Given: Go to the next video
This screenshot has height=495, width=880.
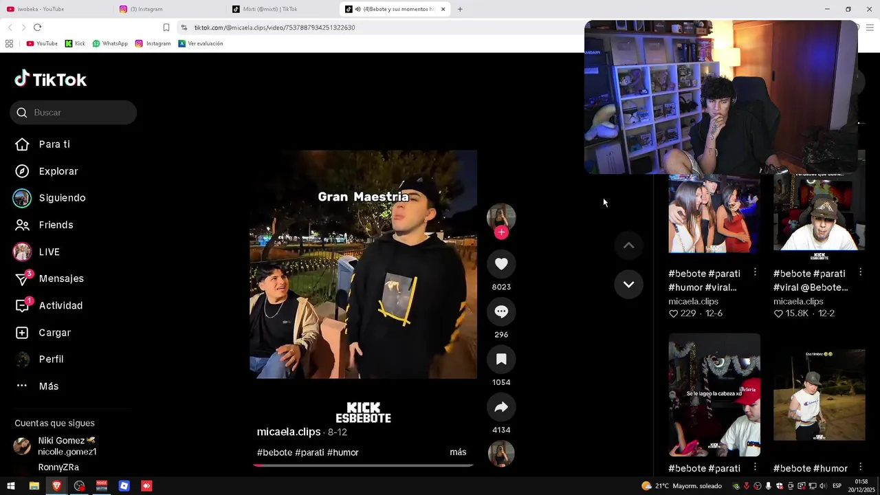Looking at the screenshot, I should point(628,285).
